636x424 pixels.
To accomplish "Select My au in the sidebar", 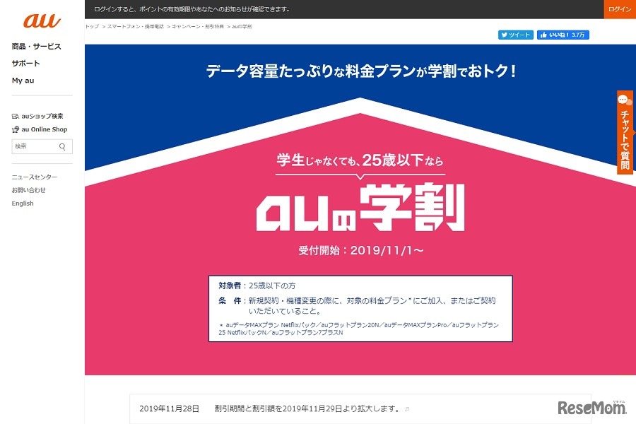I will [x=23, y=80].
